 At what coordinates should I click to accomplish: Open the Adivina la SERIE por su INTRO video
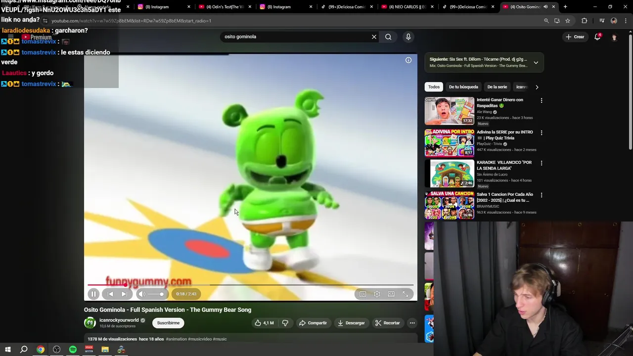tap(450, 143)
